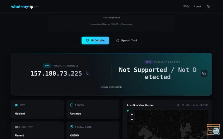The width and height of the screenshot is (223, 139).
Task: Select the IP address 157.180.73.225 text
Action: click(56, 73)
